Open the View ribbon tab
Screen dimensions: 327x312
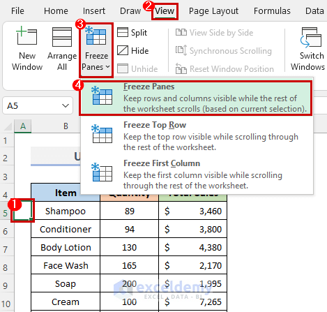tap(165, 11)
